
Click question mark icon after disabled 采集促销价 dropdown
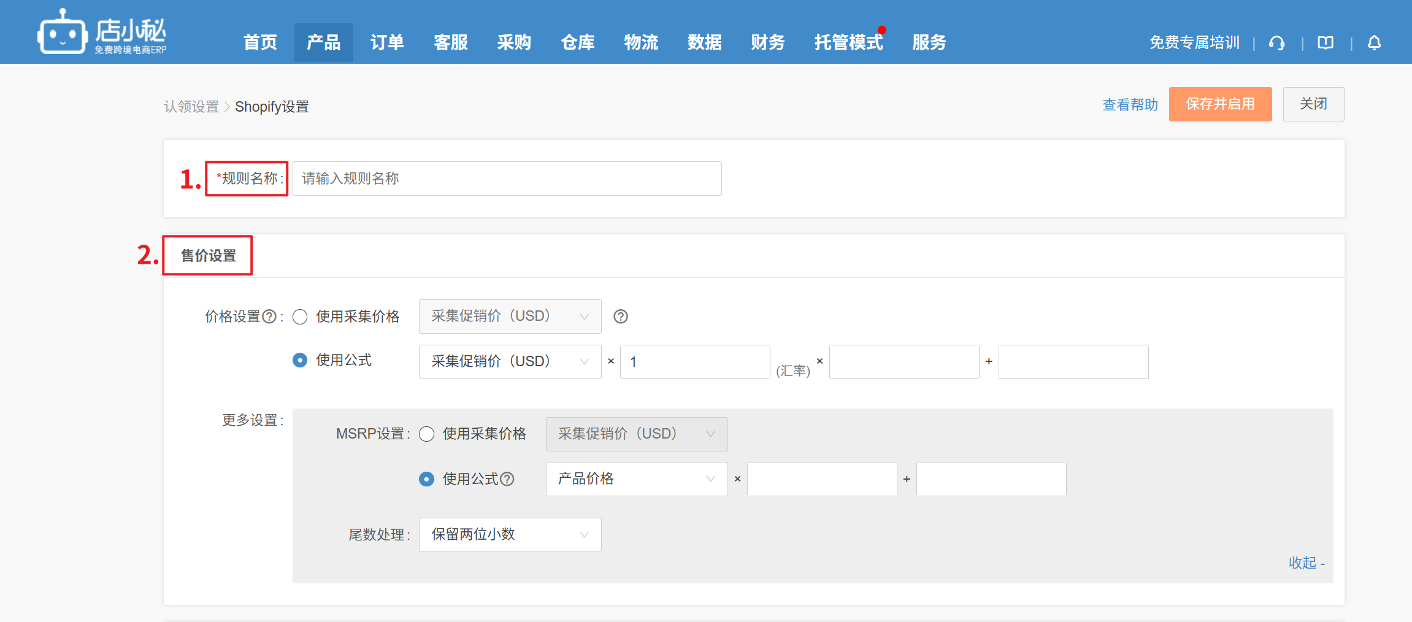click(x=621, y=317)
